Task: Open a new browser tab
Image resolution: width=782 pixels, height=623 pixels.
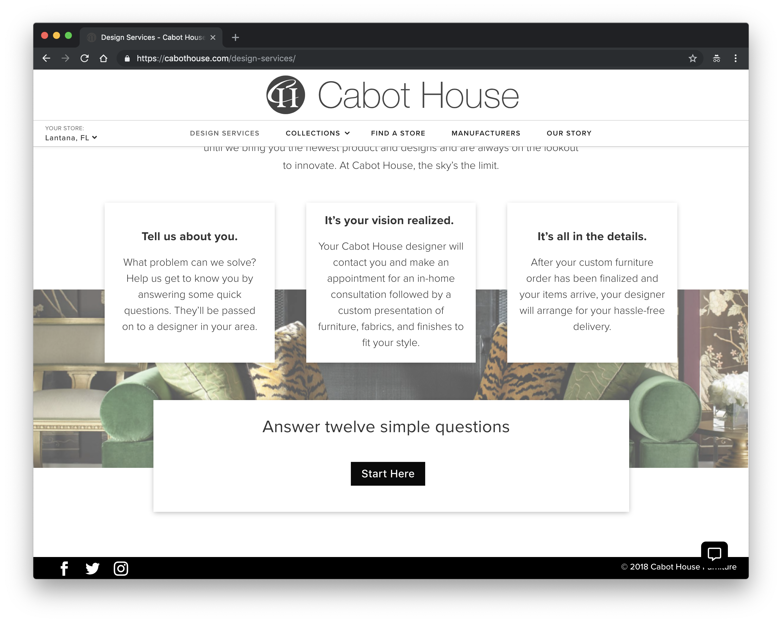Action: [235, 37]
